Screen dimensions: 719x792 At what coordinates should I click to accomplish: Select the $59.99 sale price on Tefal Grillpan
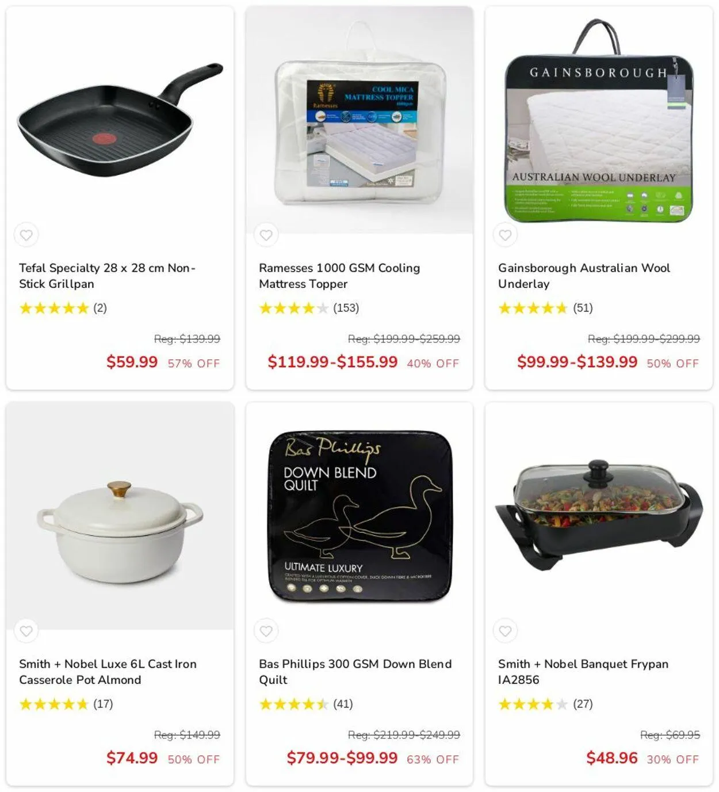pos(132,361)
